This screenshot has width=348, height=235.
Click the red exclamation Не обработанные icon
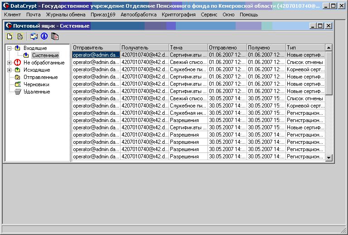coord(17,63)
